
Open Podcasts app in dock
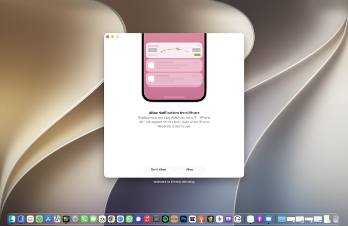(260, 219)
